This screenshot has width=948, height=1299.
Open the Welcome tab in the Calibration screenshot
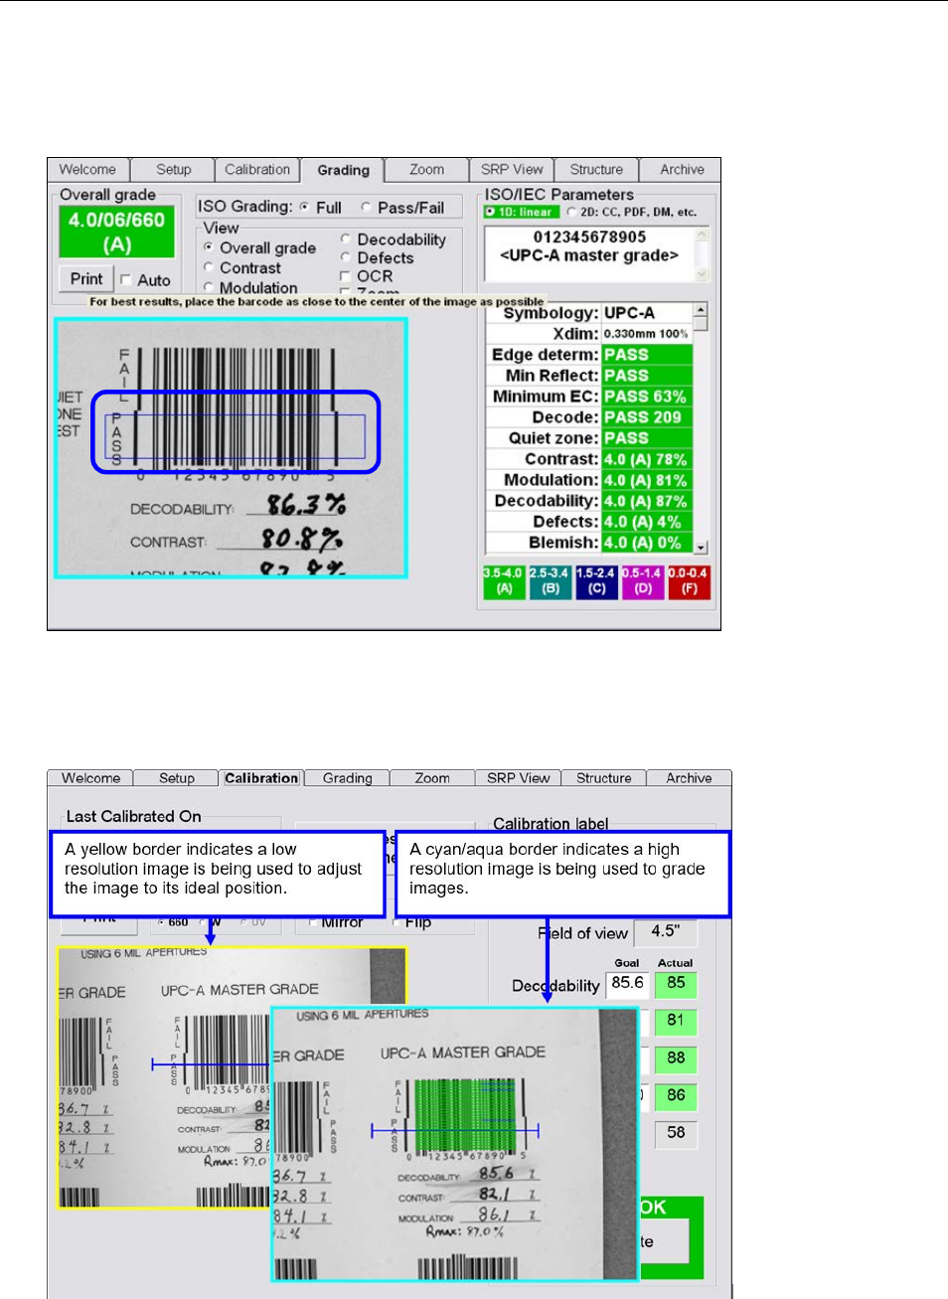[x=90, y=778]
